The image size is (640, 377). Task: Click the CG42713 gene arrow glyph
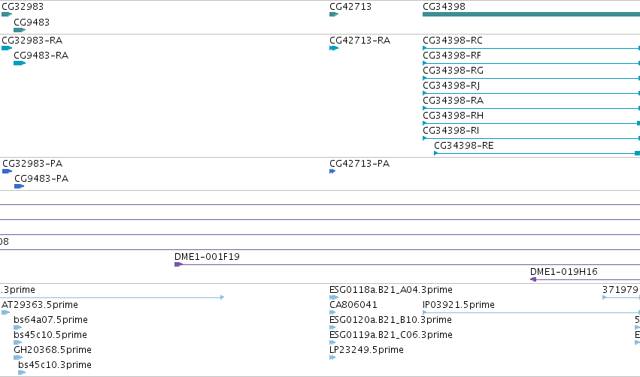(x=334, y=14)
